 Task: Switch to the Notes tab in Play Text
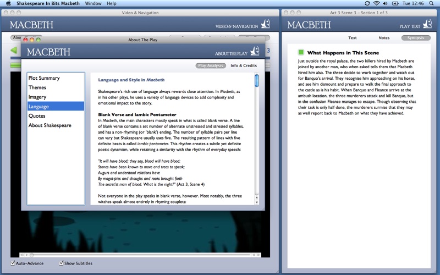384,37
